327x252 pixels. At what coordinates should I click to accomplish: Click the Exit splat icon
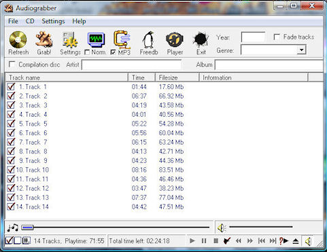tap(201, 40)
